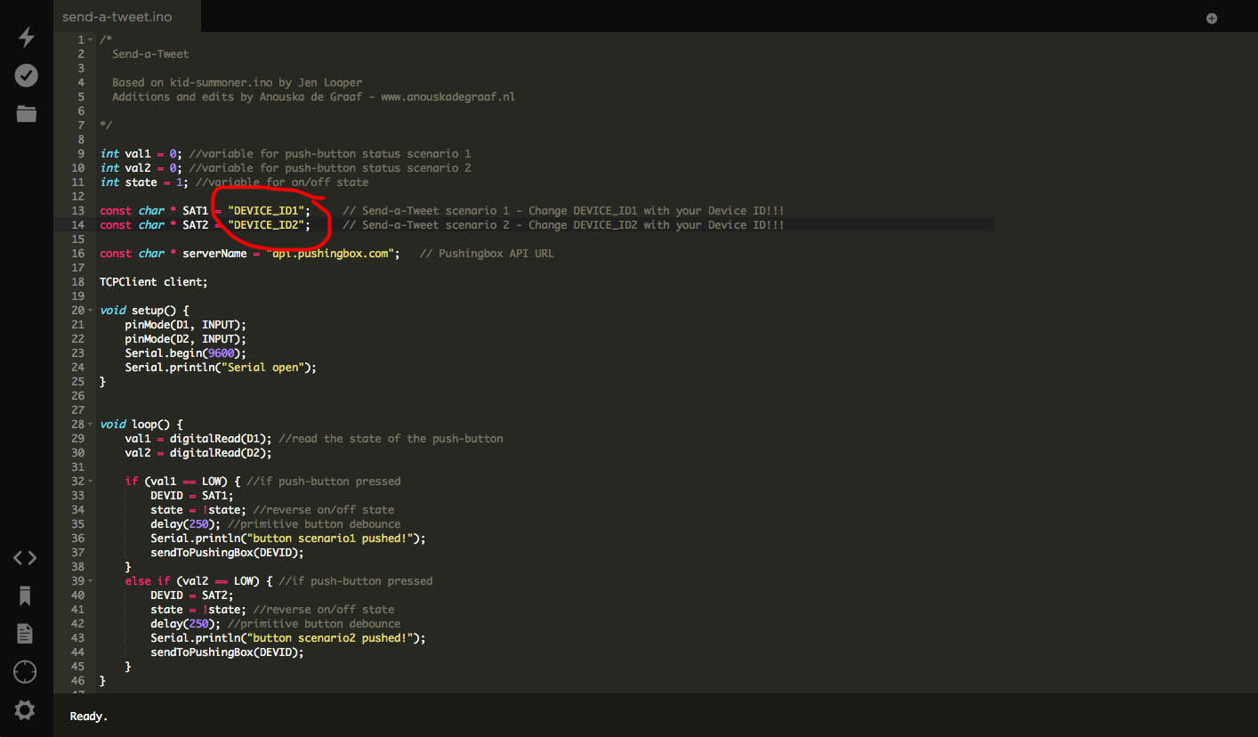Click "val1 = digitalRead(D1);" statement
The width and height of the screenshot is (1258, 737).
pyautogui.click(x=198, y=439)
